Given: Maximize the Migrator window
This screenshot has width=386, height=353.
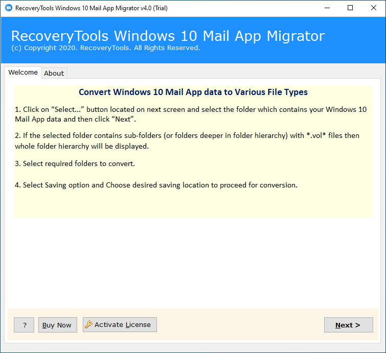Looking at the screenshot, I should coord(350,8).
